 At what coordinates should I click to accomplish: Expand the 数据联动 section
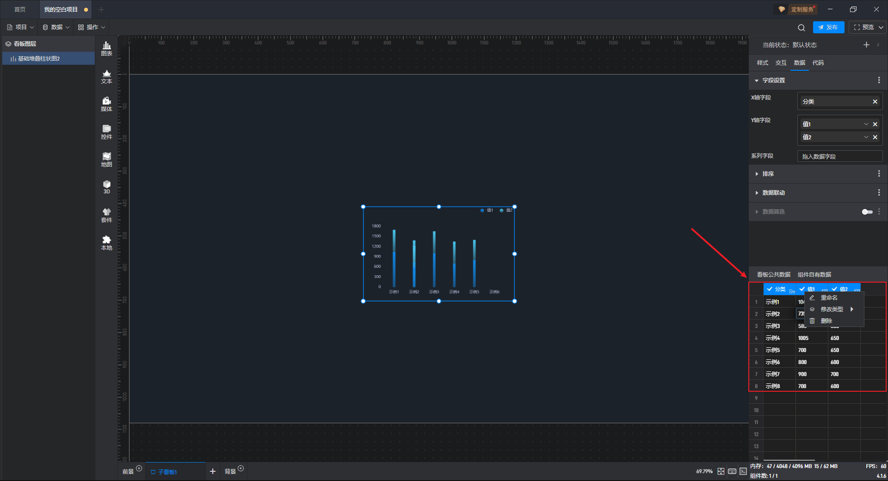pyautogui.click(x=757, y=193)
